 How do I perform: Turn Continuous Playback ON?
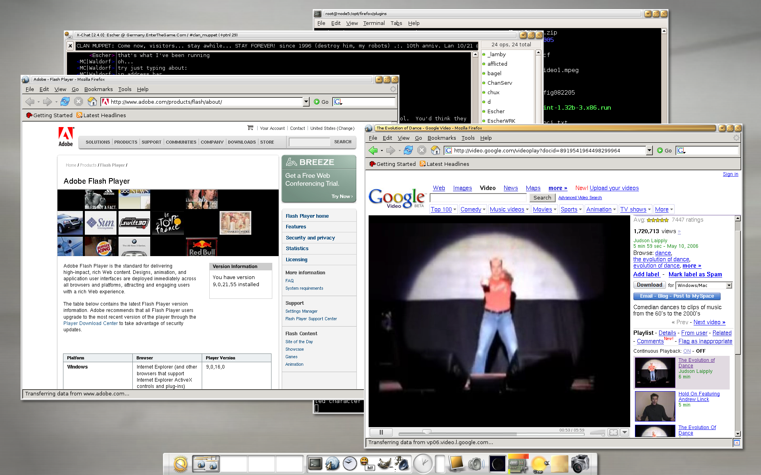pos(687,351)
